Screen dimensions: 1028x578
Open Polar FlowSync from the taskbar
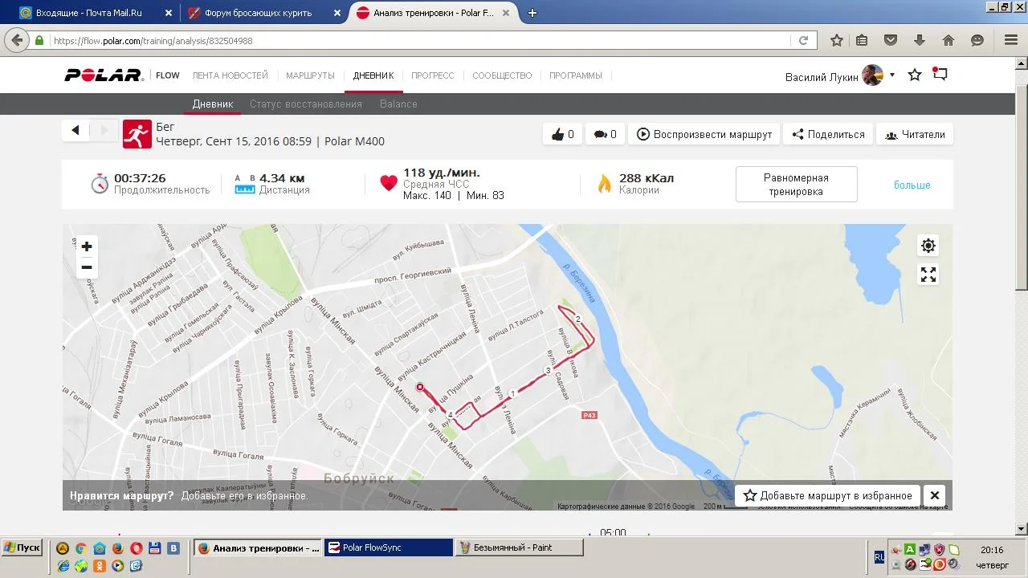[390, 547]
